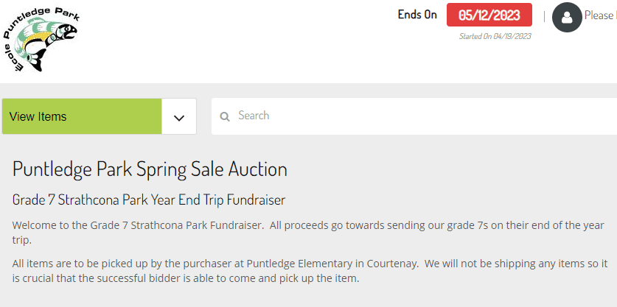Click the vertical separator before the avatar

pyautogui.click(x=544, y=16)
